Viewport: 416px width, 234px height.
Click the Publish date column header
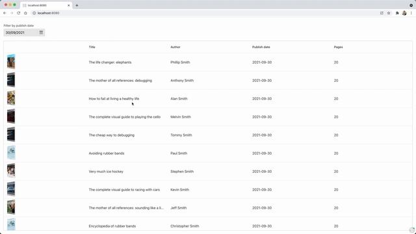(261, 47)
